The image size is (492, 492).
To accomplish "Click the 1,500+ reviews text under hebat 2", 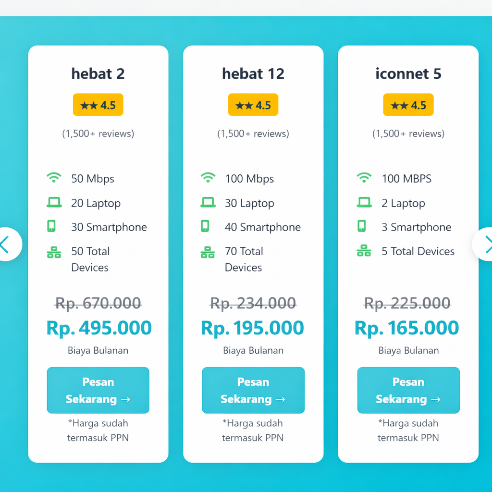I will pos(98,134).
